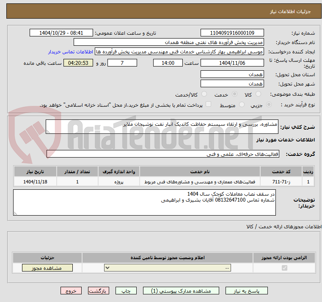Click the resize handle of توضیحات خریدار box
Viewport: 322px width, 302px height.
(15, 213)
